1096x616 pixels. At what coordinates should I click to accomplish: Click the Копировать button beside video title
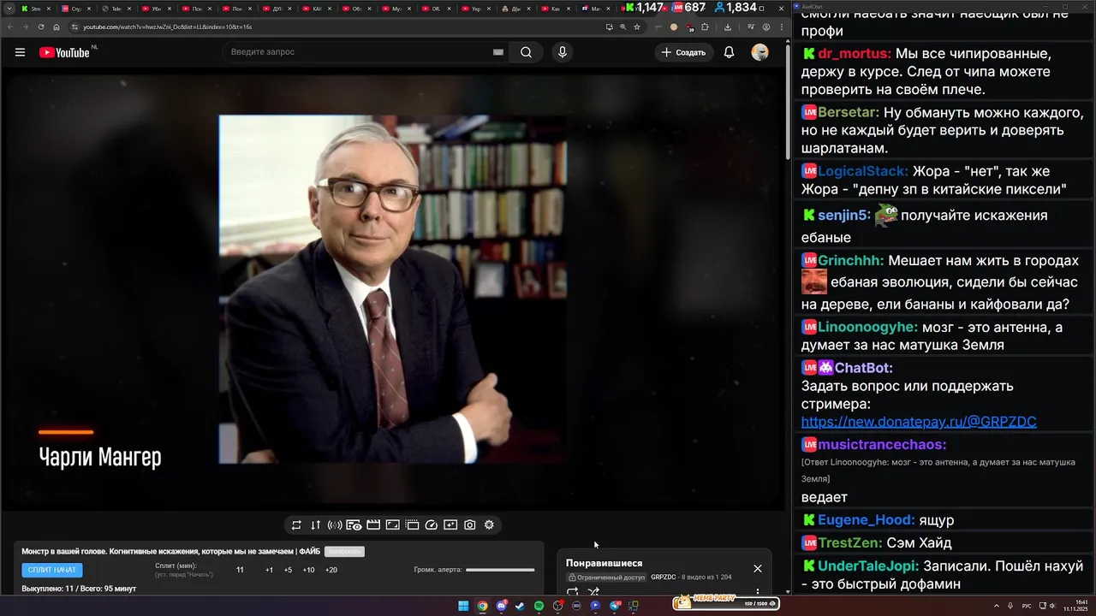[344, 552]
